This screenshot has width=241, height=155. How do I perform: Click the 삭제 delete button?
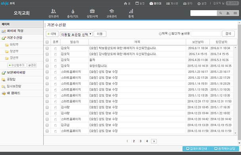(x=52, y=34)
